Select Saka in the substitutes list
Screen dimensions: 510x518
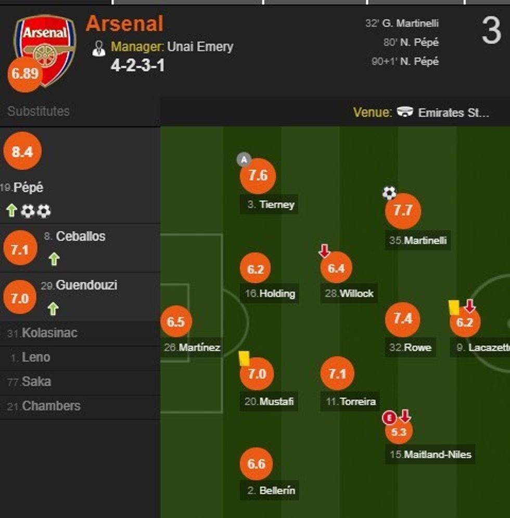pyautogui.click(x=36, y=382)
